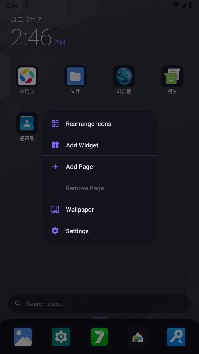
Task: Tap the large 2:46 PM clock widget
Action: coord(38,37)
